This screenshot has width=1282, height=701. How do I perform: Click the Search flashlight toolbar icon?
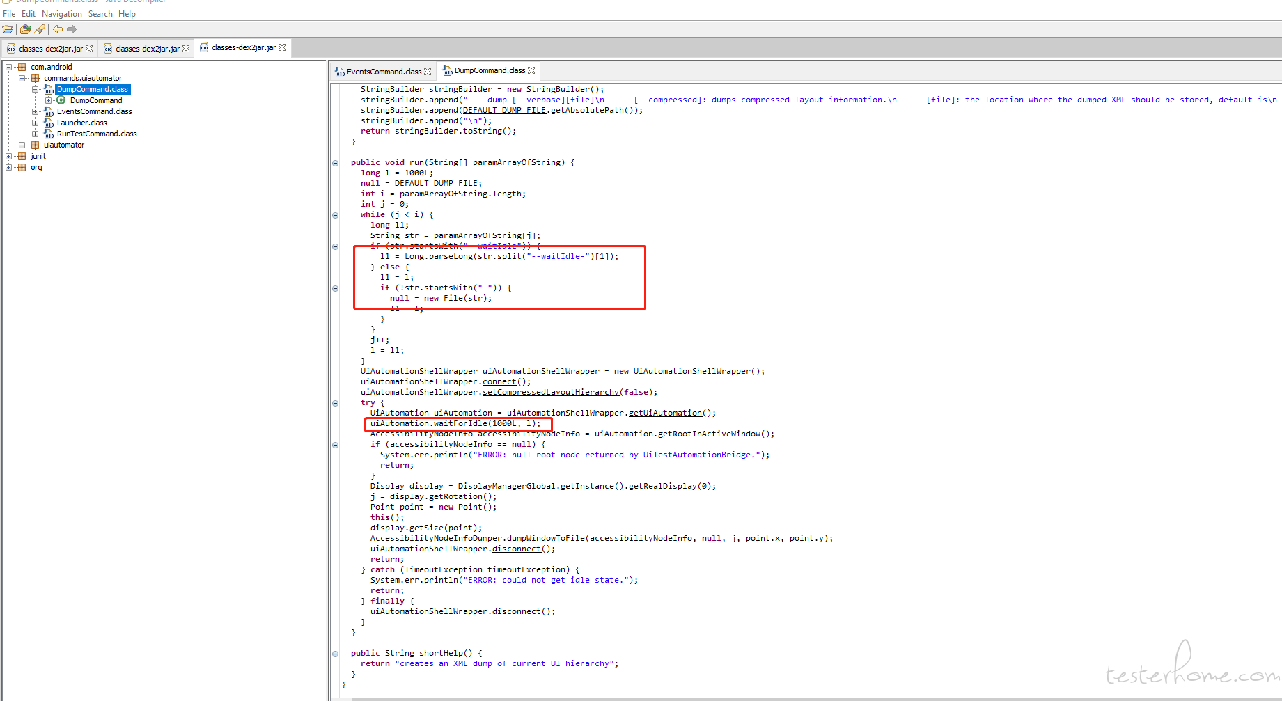click(x=40, y=29)
